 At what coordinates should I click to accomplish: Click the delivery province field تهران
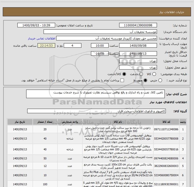pos(138,61)
